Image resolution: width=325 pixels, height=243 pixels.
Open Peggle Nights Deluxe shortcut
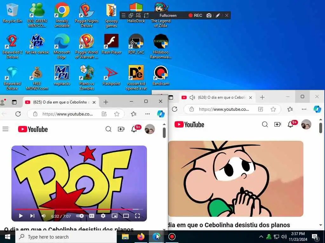pyautogui.click(x=86, y=15)
